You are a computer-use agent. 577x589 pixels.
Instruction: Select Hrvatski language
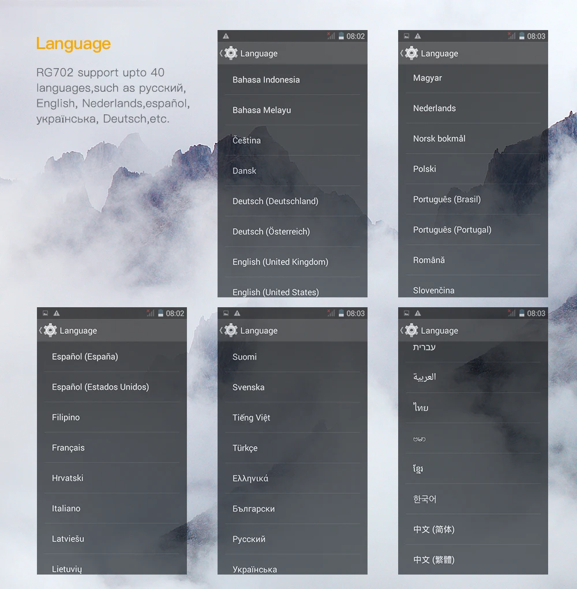tap(112, 479)
